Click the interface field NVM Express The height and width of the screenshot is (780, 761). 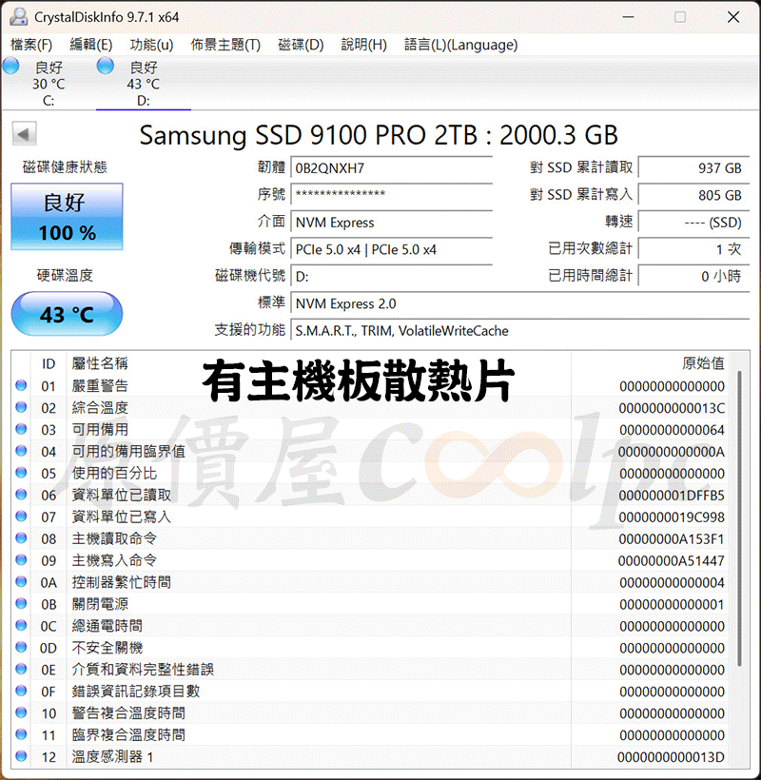392,223
